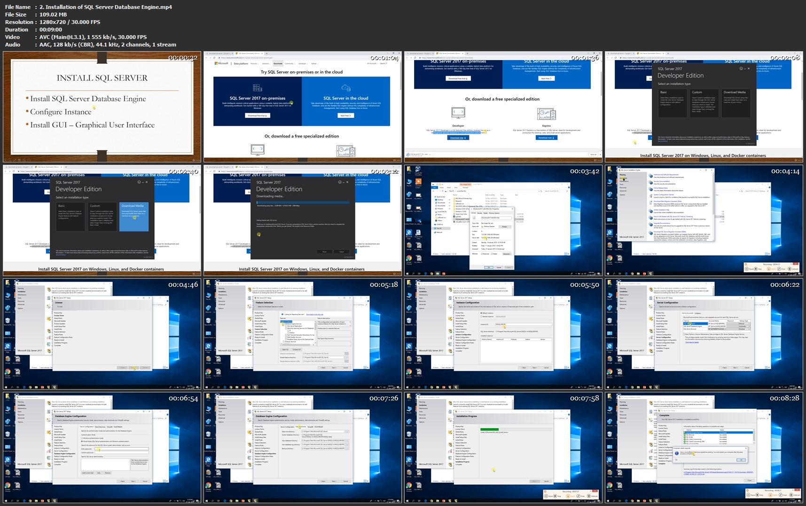Select the Named instance radio in the 00:05:50 frame
Viewport: 806px width, 506px height.
tap(481, 316)
